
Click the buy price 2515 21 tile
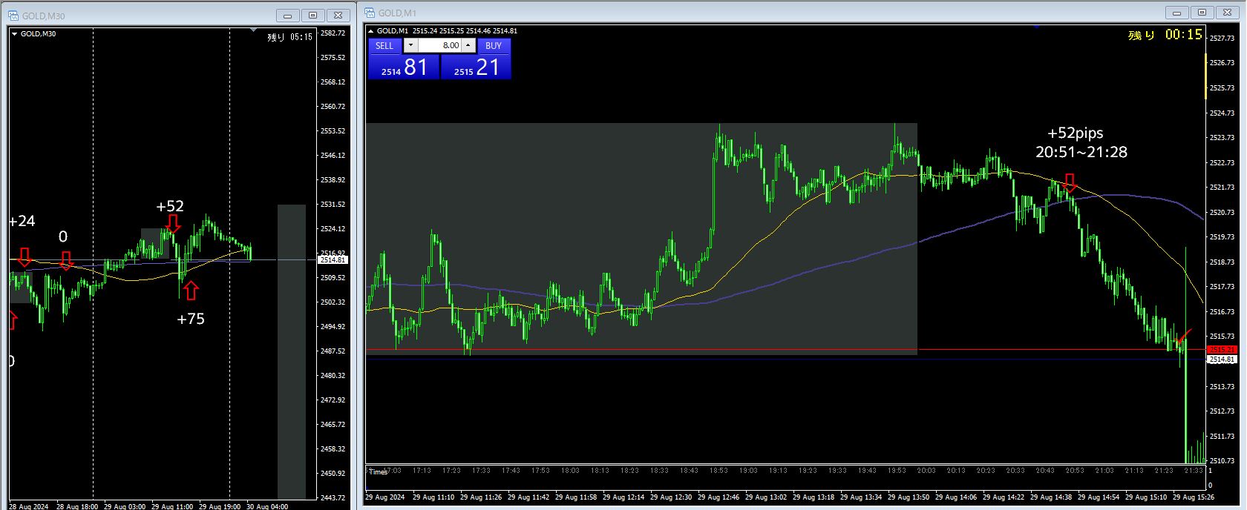[x=476, y=67]
